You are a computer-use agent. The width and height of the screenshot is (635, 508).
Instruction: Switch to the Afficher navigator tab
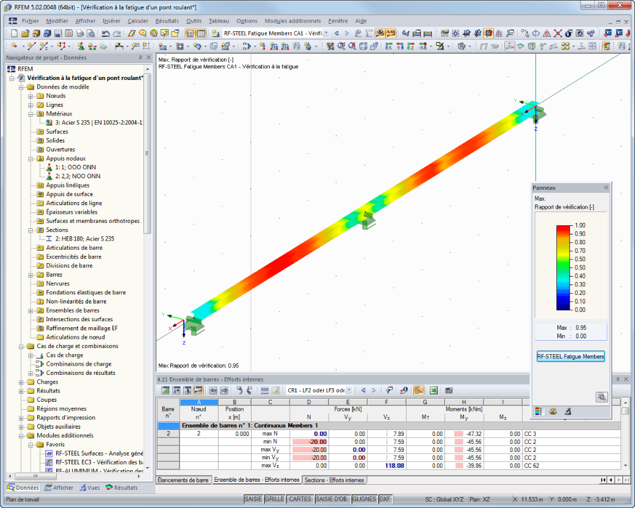tap(59, 488)
